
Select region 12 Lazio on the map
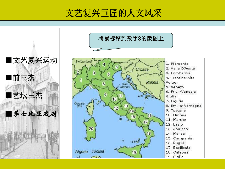[x=116, y=108]
